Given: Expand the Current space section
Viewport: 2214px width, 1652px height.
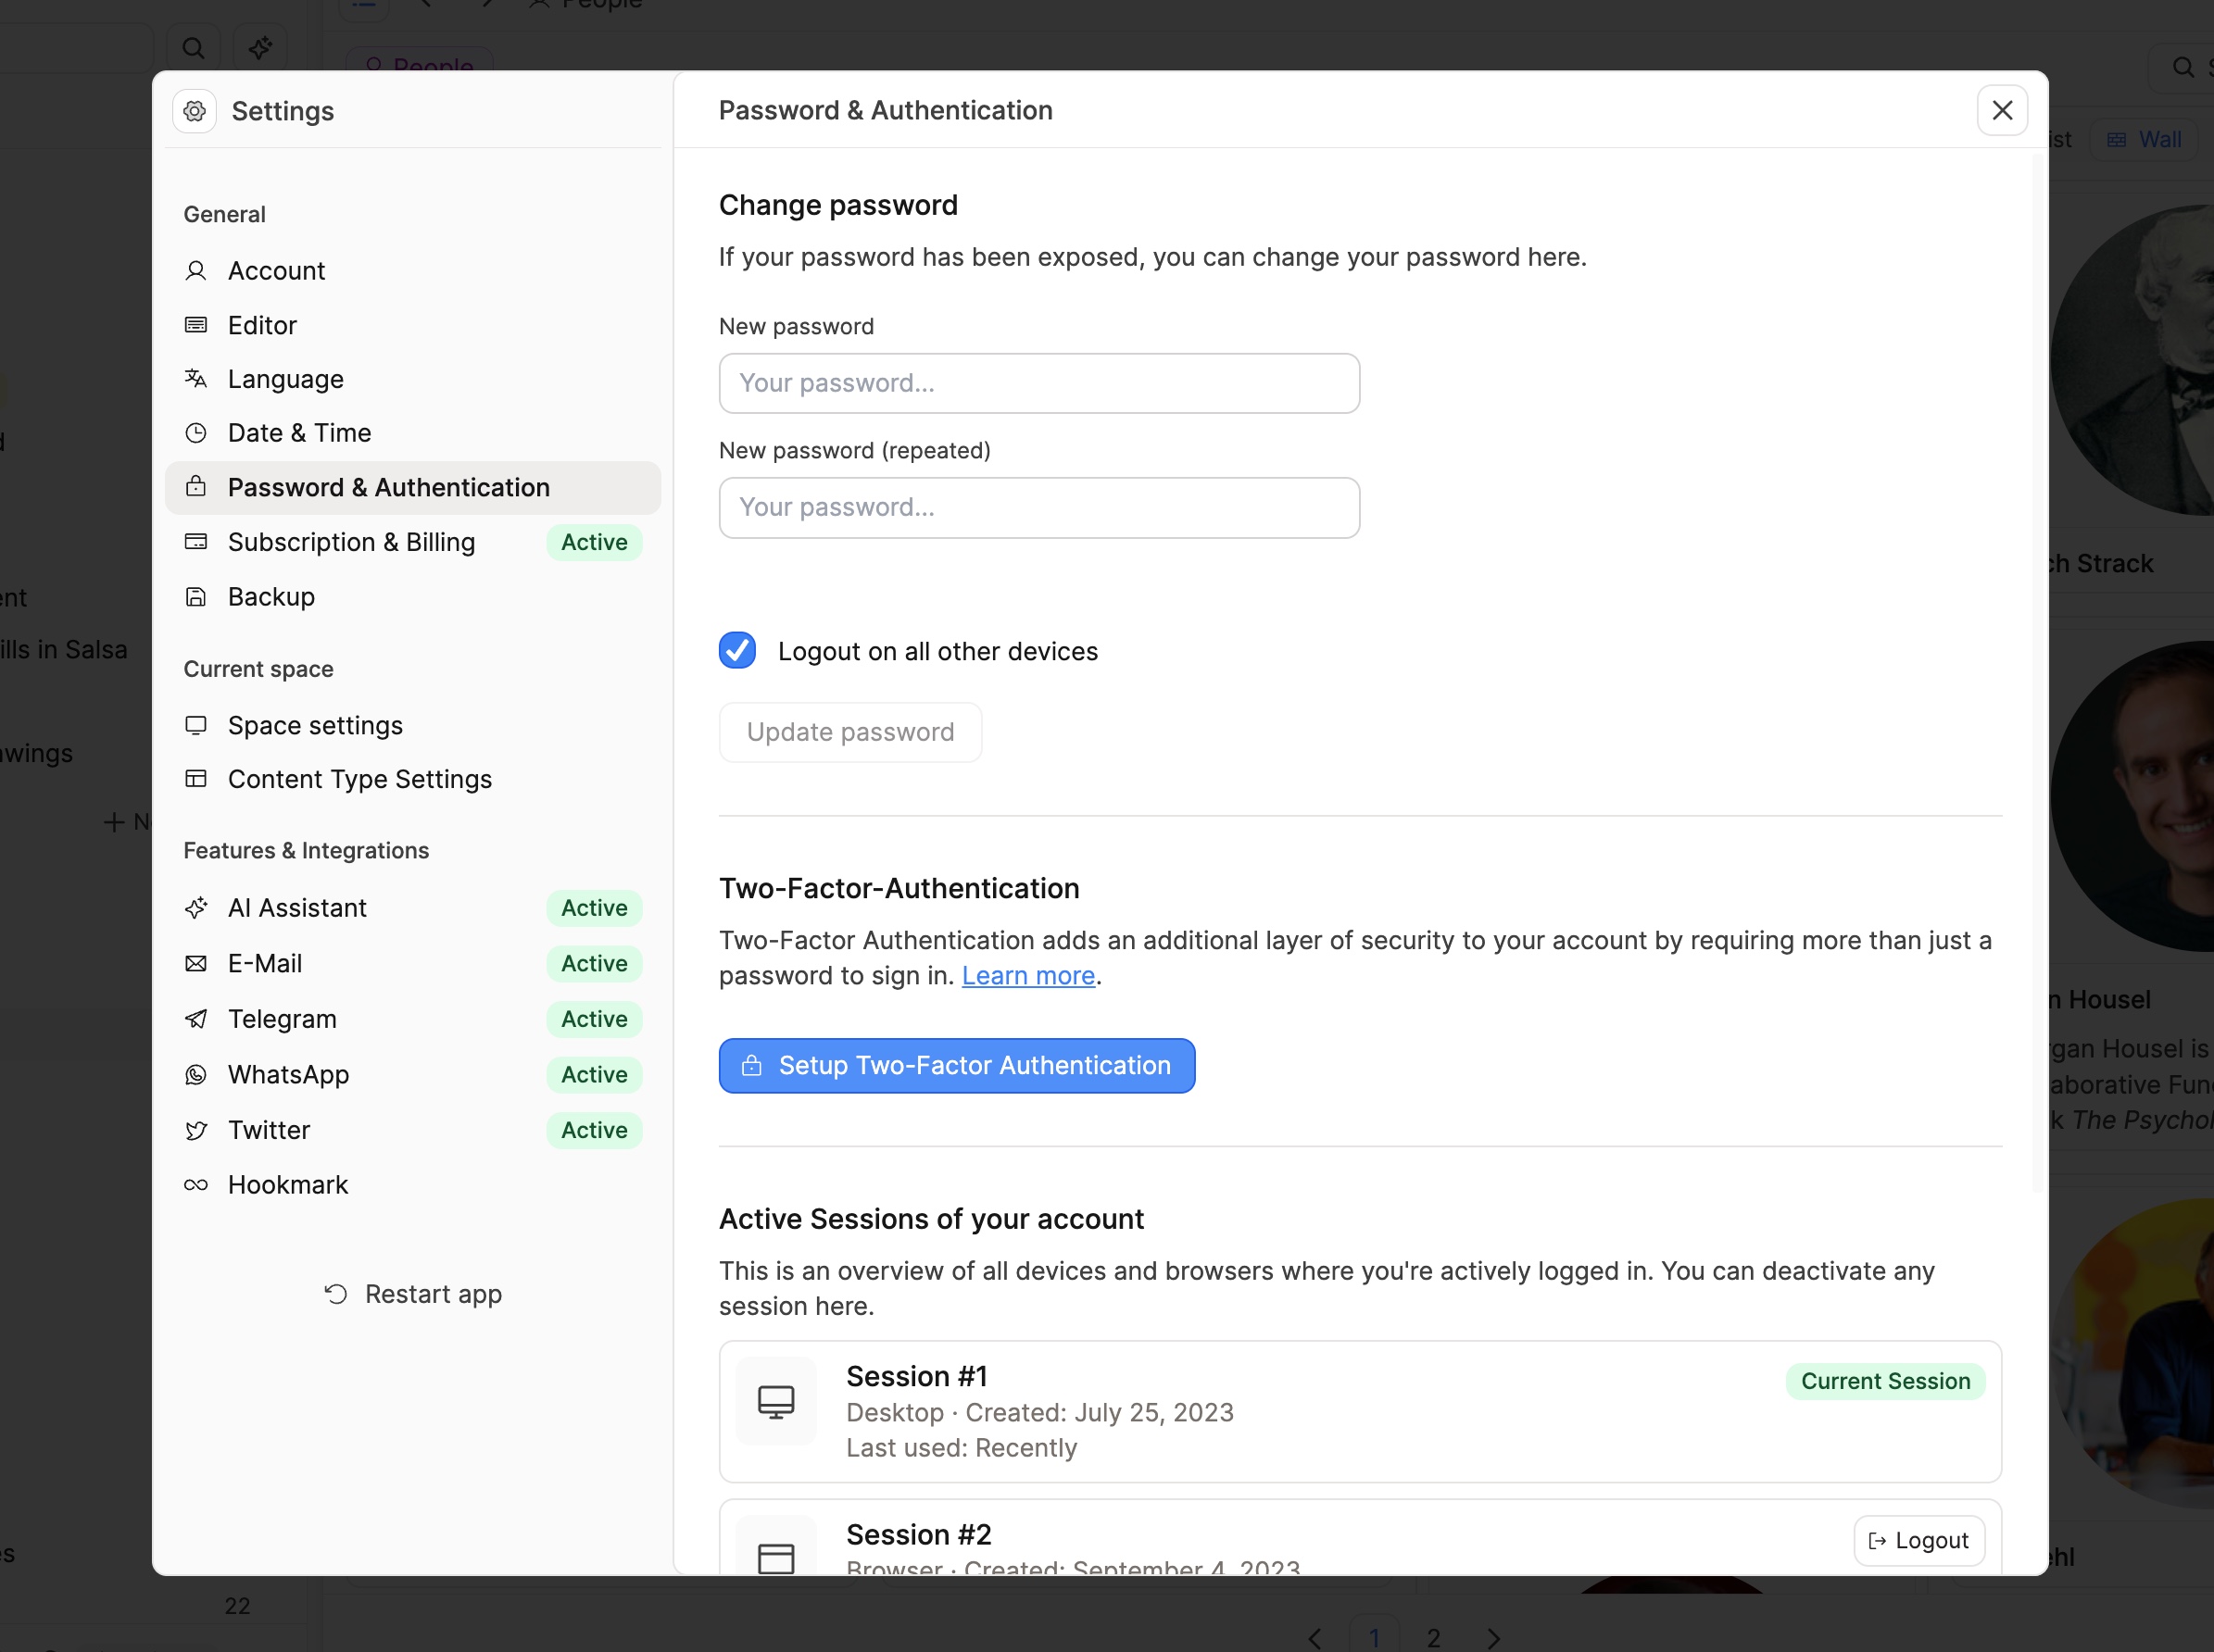Looking at the screenshot, I should coord(258,668).
